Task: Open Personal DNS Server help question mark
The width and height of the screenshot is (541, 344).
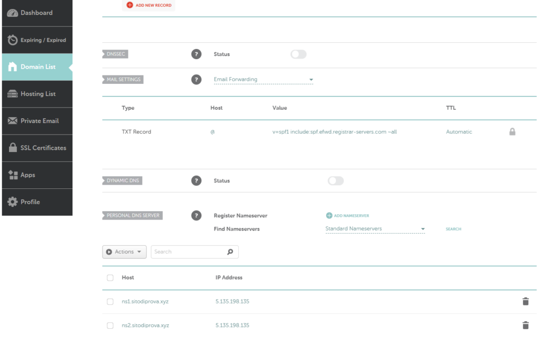Action: [x=197, y=215]
